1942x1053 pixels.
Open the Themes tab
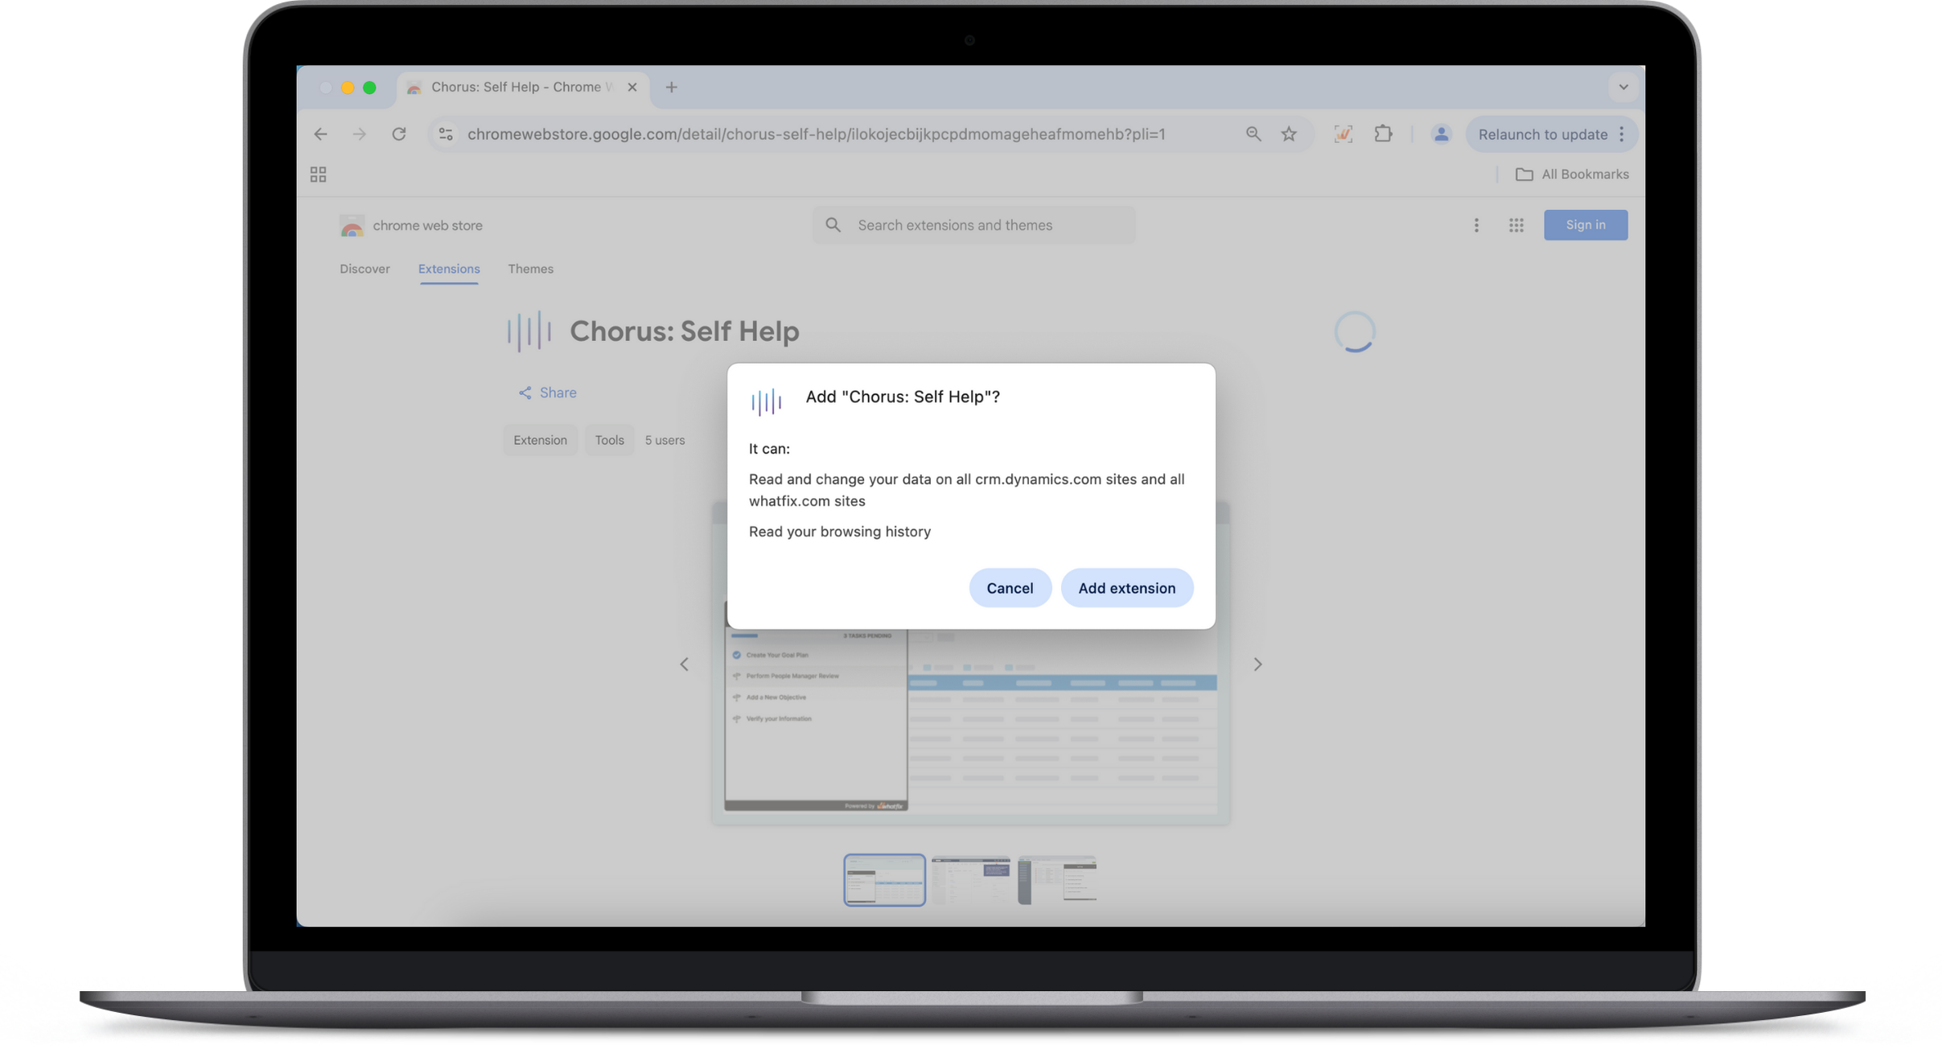tap(530, 269)
